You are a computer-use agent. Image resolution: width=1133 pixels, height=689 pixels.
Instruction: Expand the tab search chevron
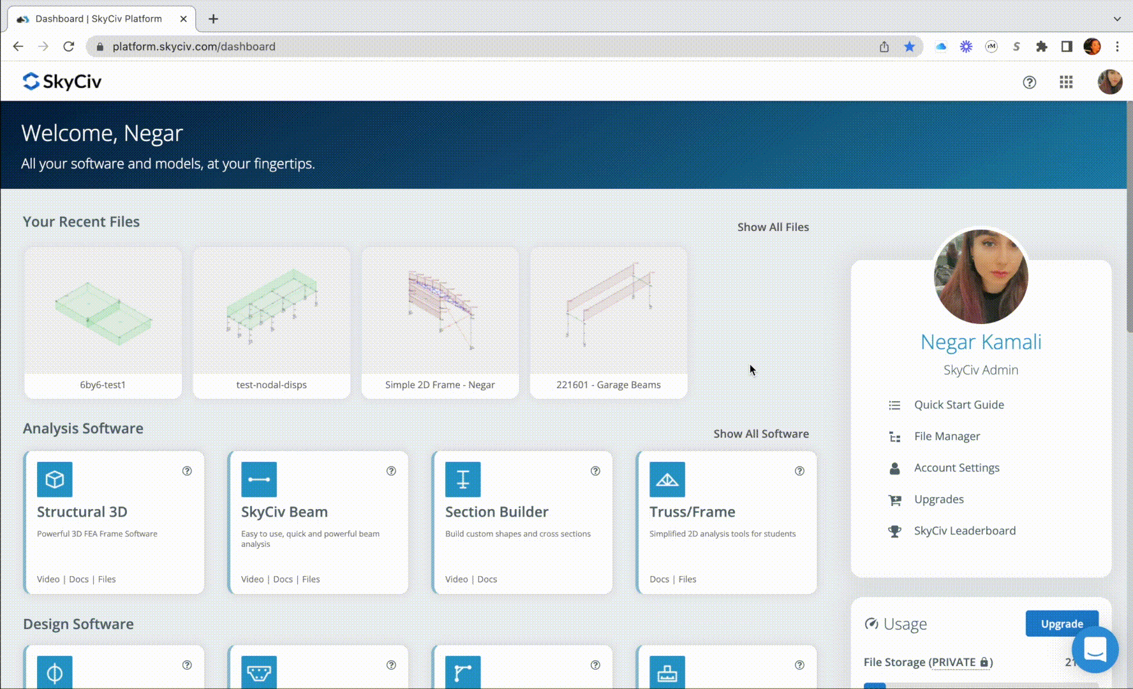(x=1117, y=19)
